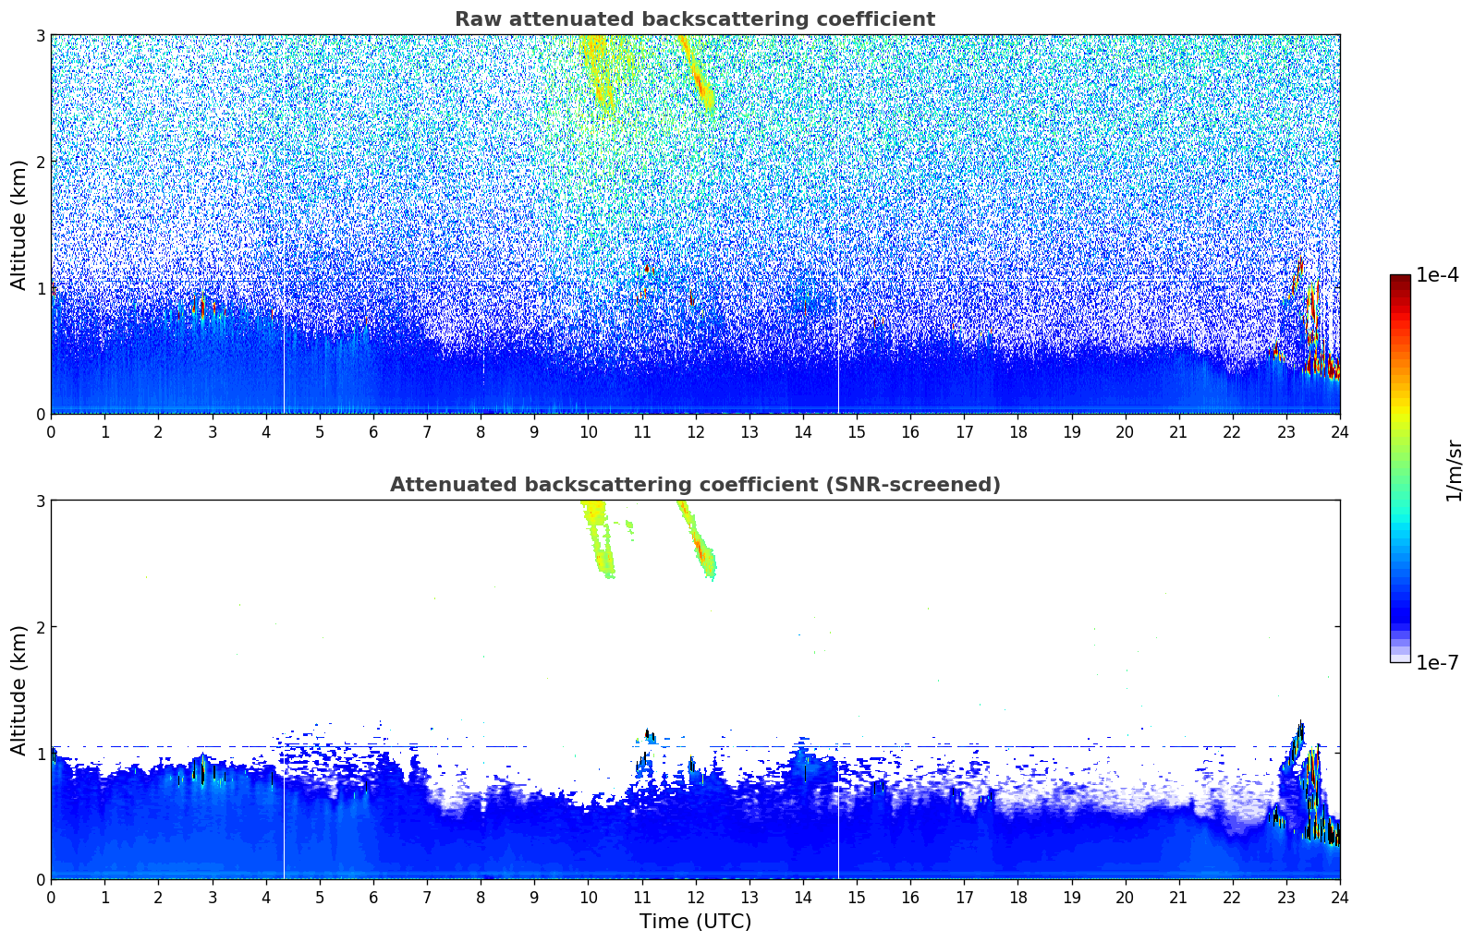The height and width of the screenshot is (942, 1474).
Task: Click the 'Raw attenuated backscattering coefficient' plot title
Action: tap(695, 19)
